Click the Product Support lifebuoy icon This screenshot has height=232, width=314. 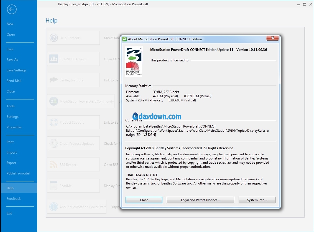pos(54,122)
